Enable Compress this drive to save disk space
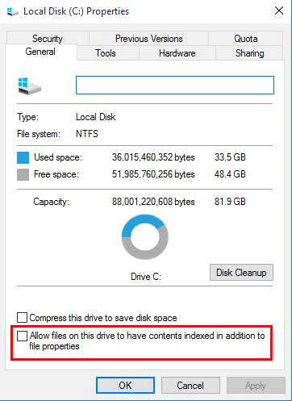The height and width of the screenshot is (401, 292). (x=22, y=318)
